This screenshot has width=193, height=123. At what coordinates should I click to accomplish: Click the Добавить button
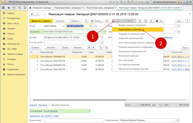(35, 48)
